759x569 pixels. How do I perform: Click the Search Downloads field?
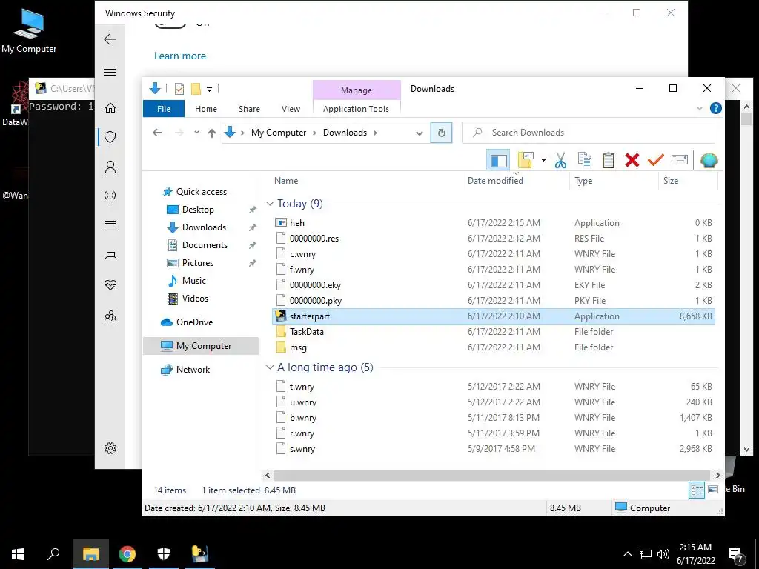pos(588,133)
